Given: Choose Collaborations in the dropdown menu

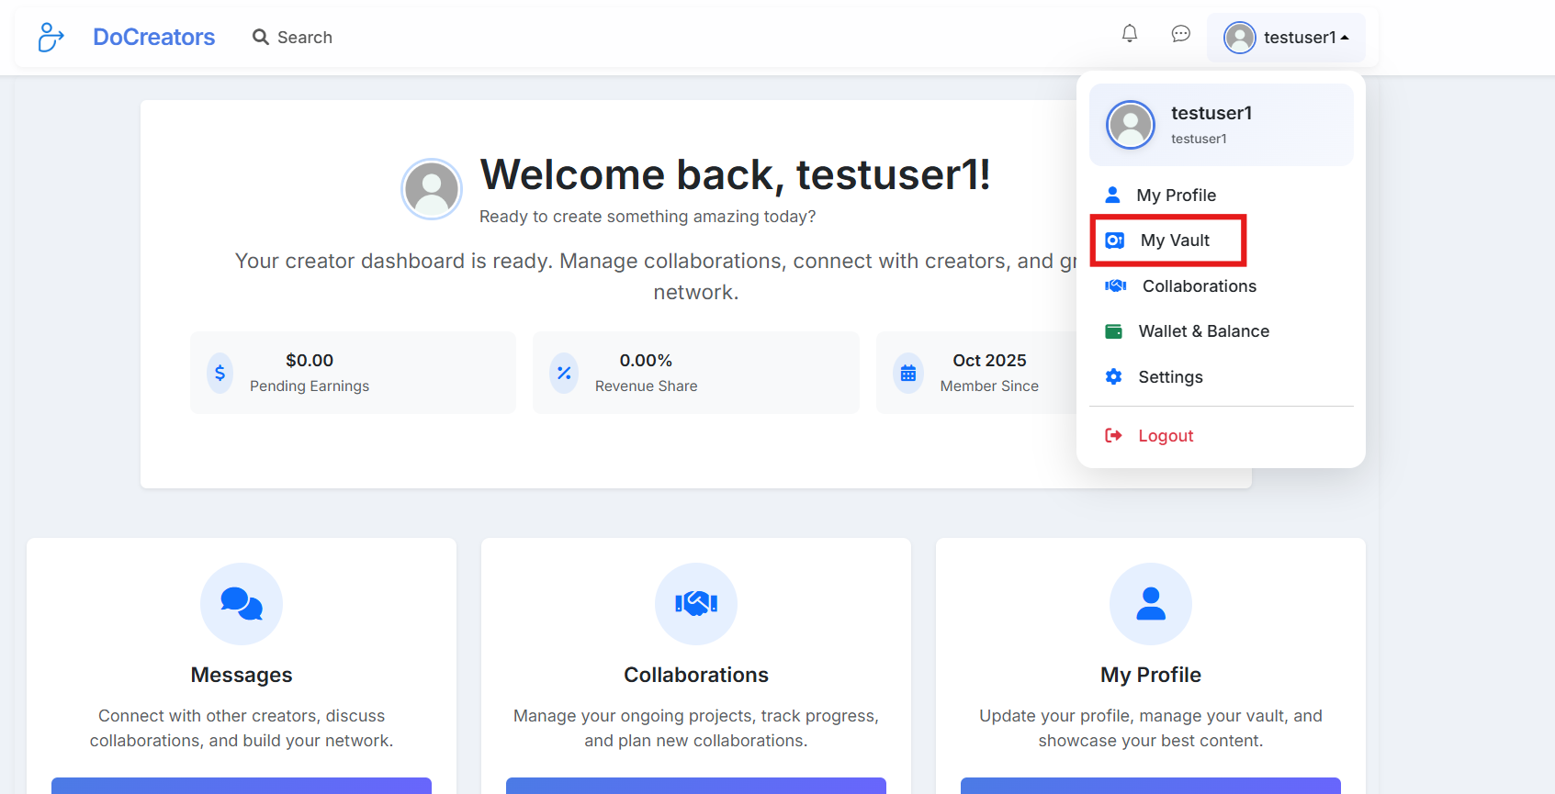Looking at the screenshot, I should coord(1198,286).
